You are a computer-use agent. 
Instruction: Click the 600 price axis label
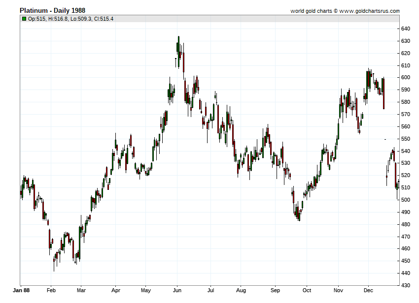tap(406, 77)
